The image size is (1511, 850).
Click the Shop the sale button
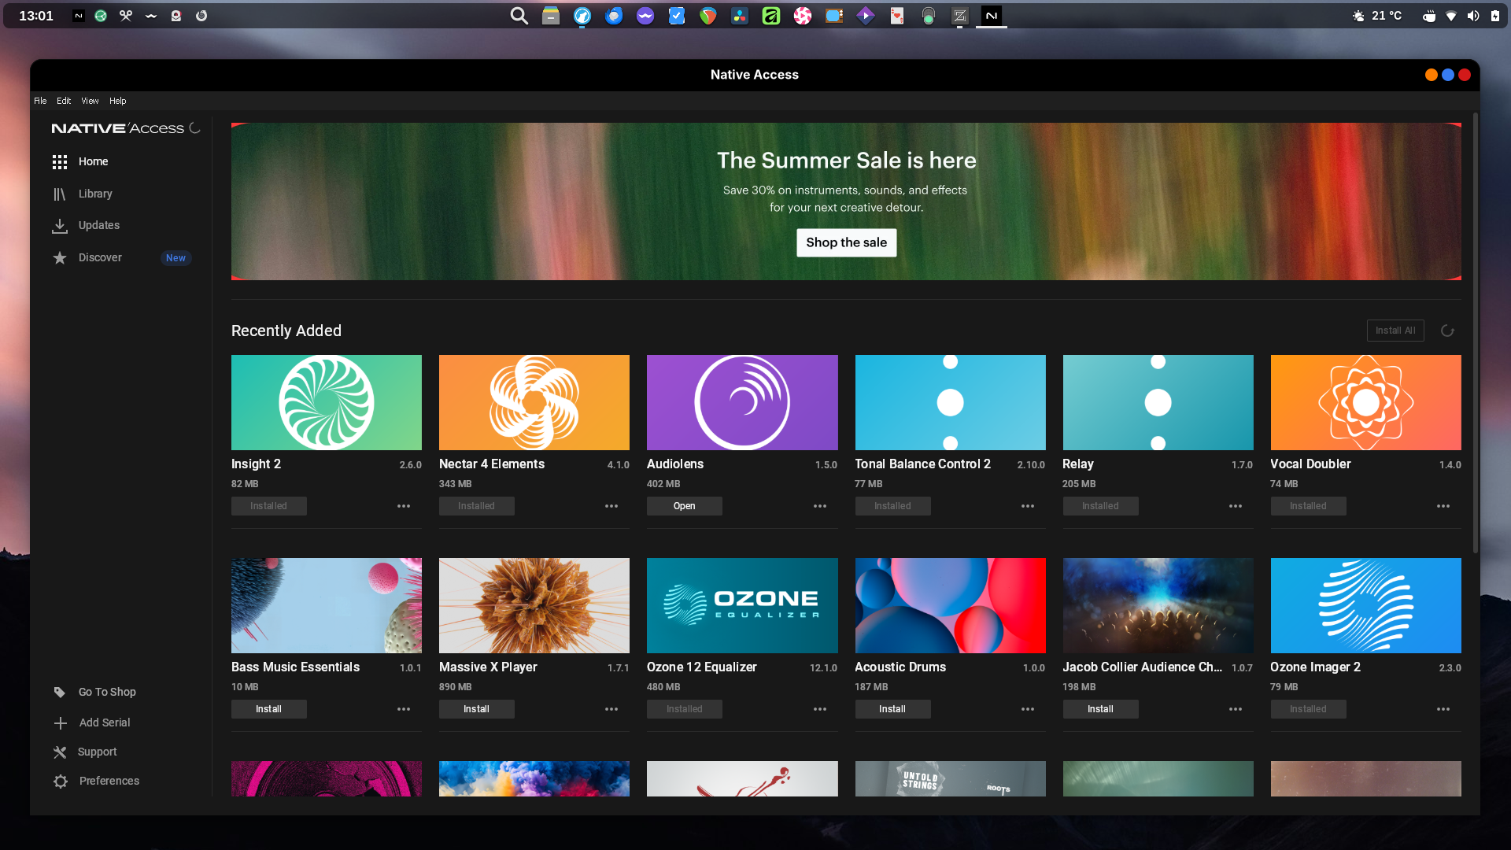[x=846, y=242]
